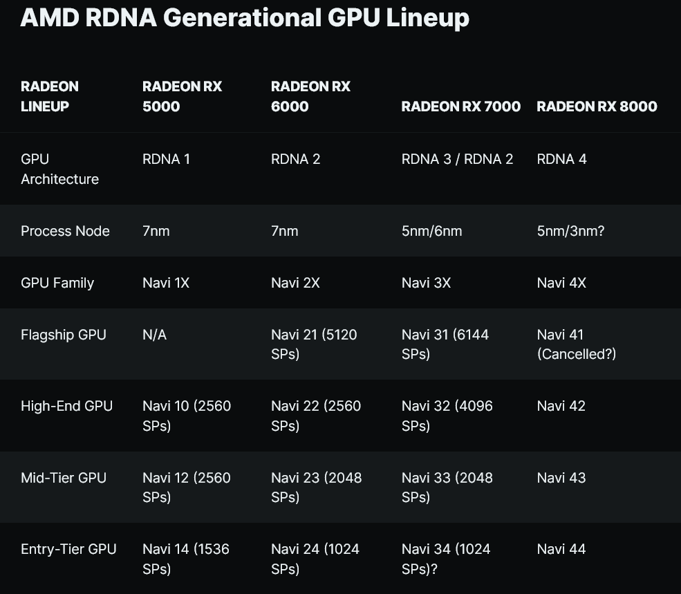
Task: Click the 'Navi 10 (2560 SPs)' cell
Action: pos(187,416)
